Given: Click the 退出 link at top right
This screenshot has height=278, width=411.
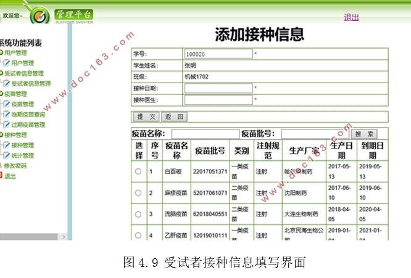Looking at the screenshot, I should [x=351, y=17].
